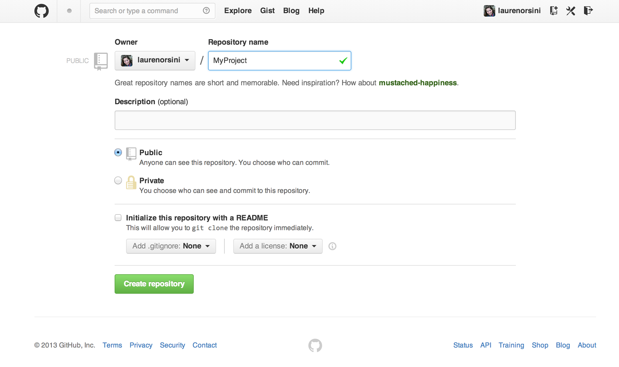Click the laurenorsini username in header
The width and height of the screenshot is (619, 367).
(519, 11)
